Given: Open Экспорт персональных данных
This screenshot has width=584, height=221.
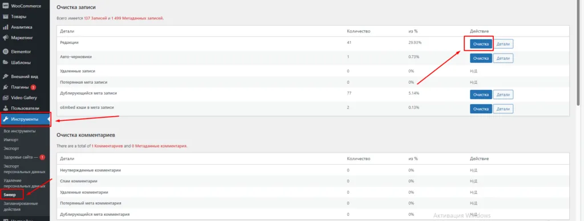Looking at the screenshot, I should tap(24, 169).
